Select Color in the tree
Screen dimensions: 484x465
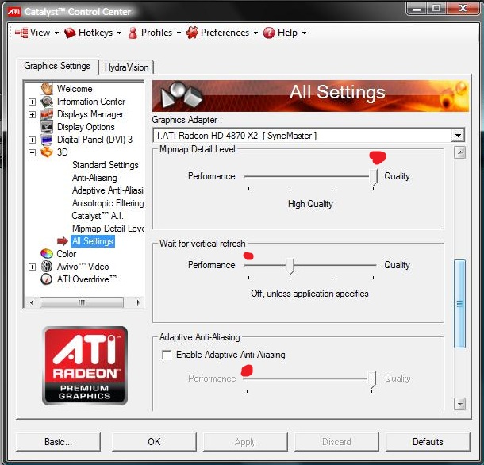(x=67, y=254)
